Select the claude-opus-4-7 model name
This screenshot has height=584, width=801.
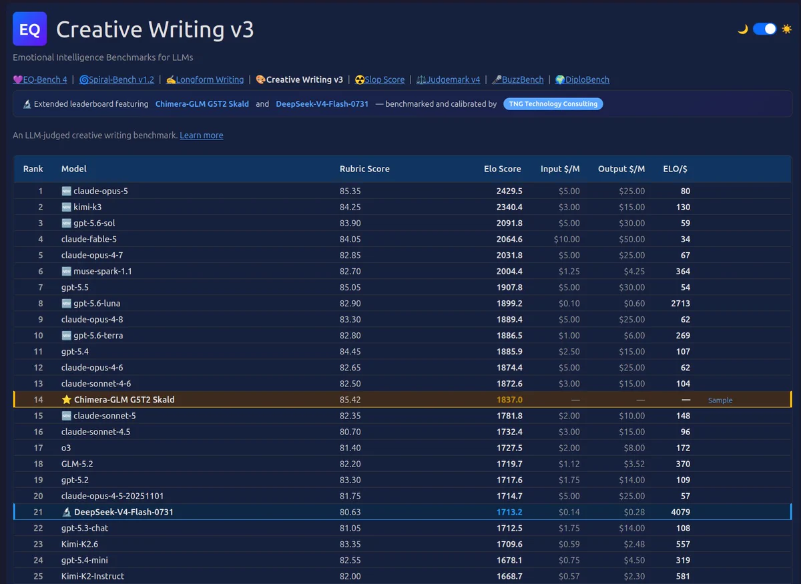(x=92, y=256)
